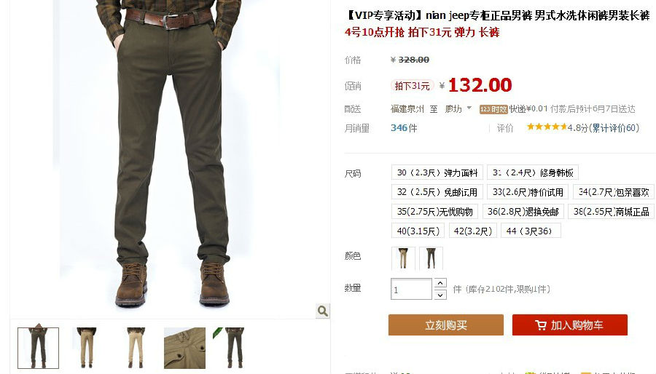The image size is (656, 374).
Task: Open the delivery destination dropdown arrow
Action: 469,108
